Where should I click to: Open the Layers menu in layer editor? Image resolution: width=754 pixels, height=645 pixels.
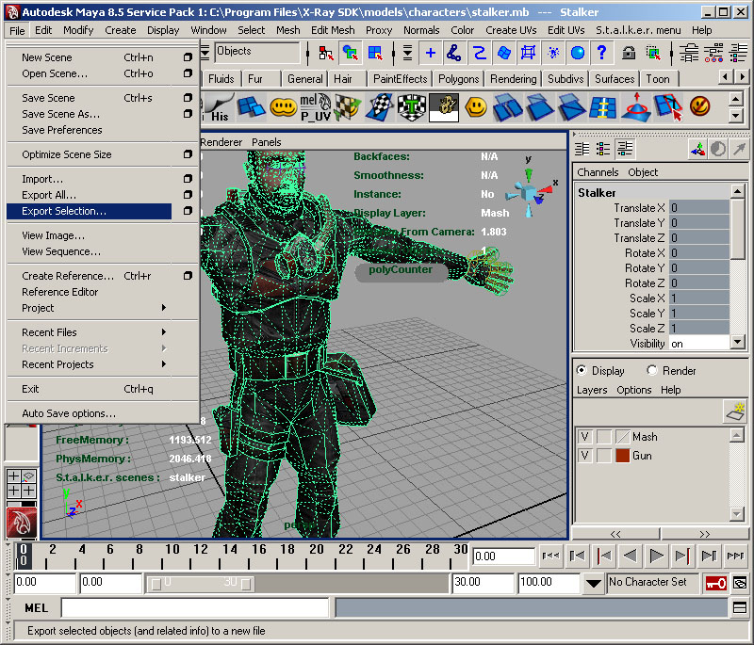[x=592, y=390]
